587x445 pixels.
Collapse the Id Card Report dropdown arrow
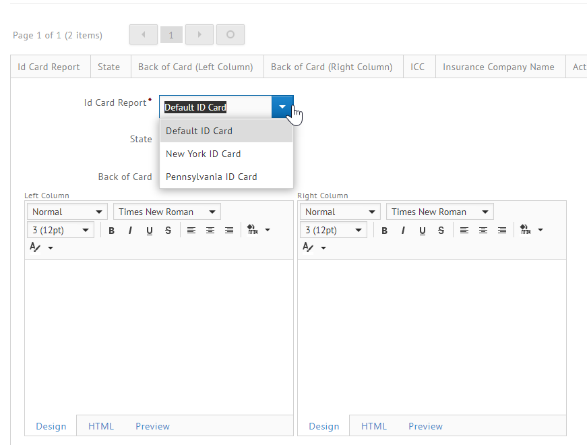pyautogui.click(x=282, y=107)
